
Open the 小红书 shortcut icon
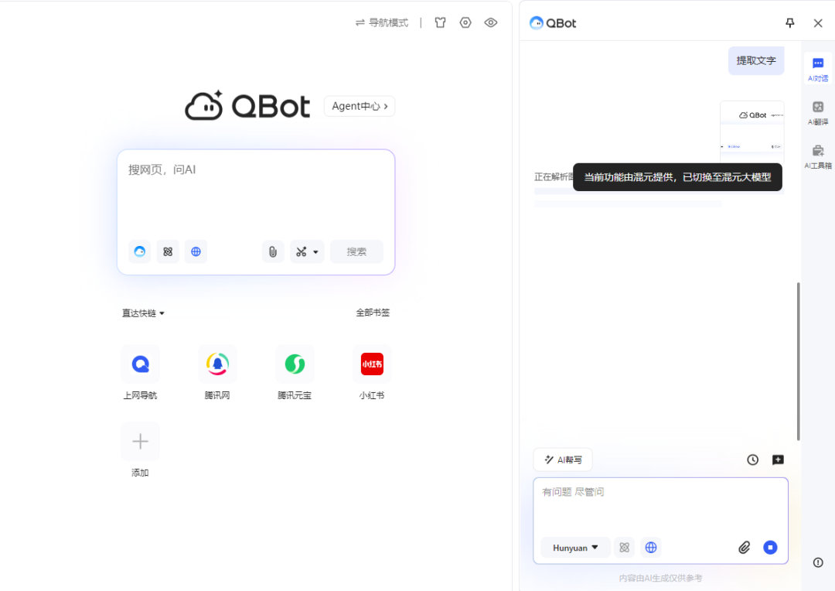point(372,364)
